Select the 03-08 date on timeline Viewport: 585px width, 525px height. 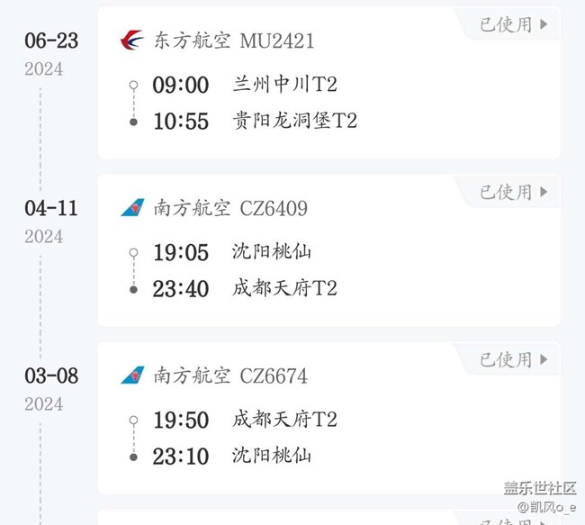click(x=50, y=376)
